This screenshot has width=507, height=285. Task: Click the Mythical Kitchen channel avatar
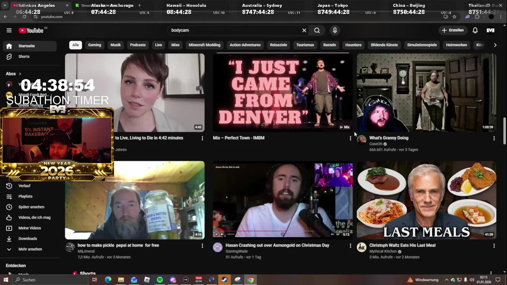(x=362, y=247)
